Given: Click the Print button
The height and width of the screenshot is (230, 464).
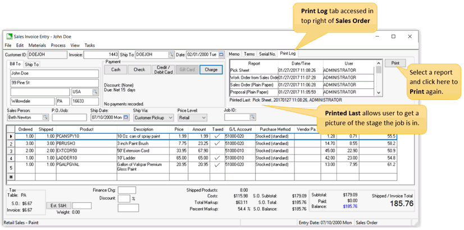Looking at the screenshot, I should coord(395,63).
